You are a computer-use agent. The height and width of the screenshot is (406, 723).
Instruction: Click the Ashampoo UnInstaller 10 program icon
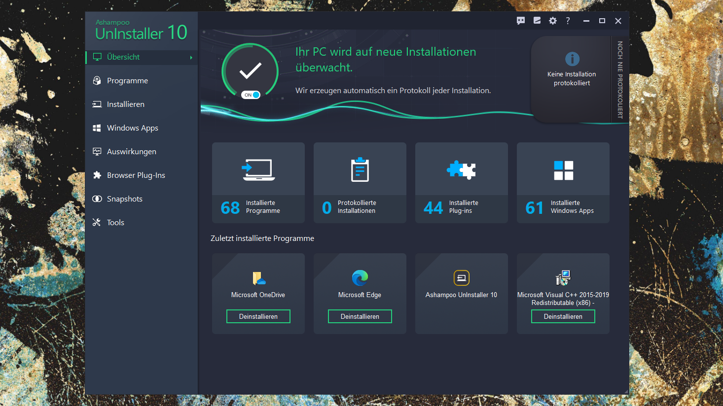462,278
